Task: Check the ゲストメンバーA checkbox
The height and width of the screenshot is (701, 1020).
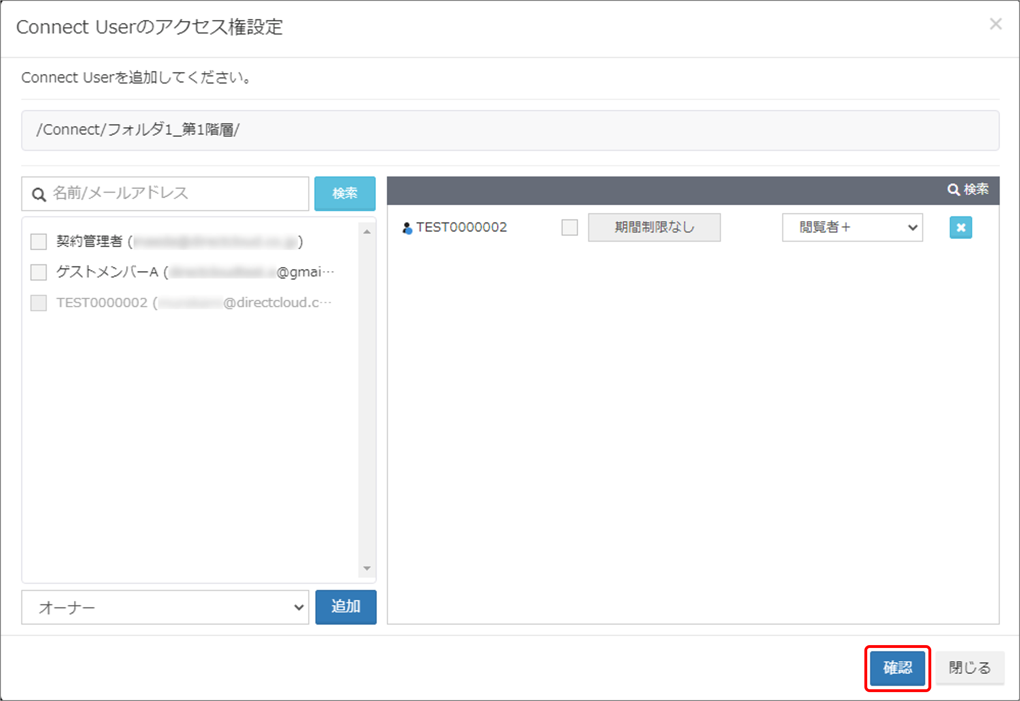Action: point(38,272)
